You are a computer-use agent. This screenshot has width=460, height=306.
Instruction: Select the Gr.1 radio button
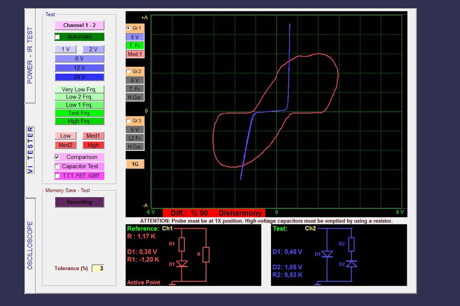coord(128,28)
